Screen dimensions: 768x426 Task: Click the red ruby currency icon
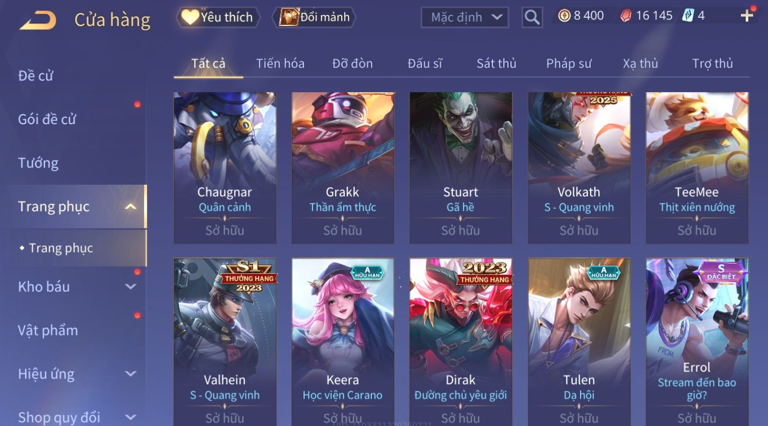[x=626, y=16]
